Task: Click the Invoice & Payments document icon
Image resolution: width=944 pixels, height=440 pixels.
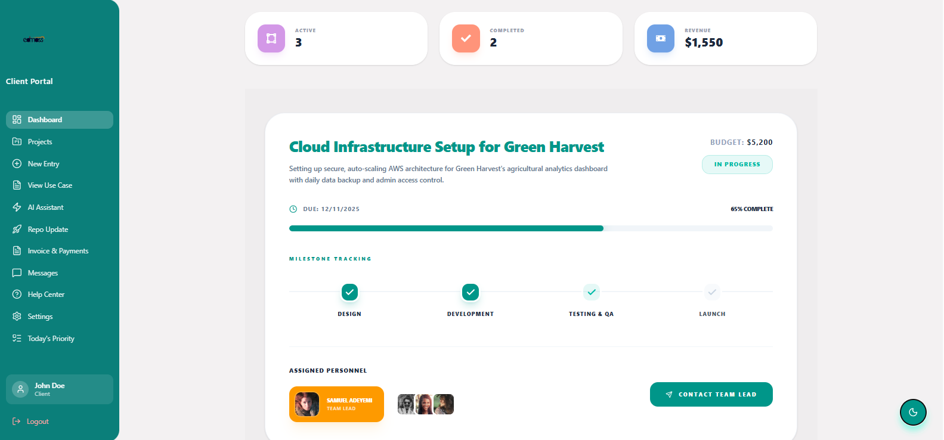Action: 17,250
